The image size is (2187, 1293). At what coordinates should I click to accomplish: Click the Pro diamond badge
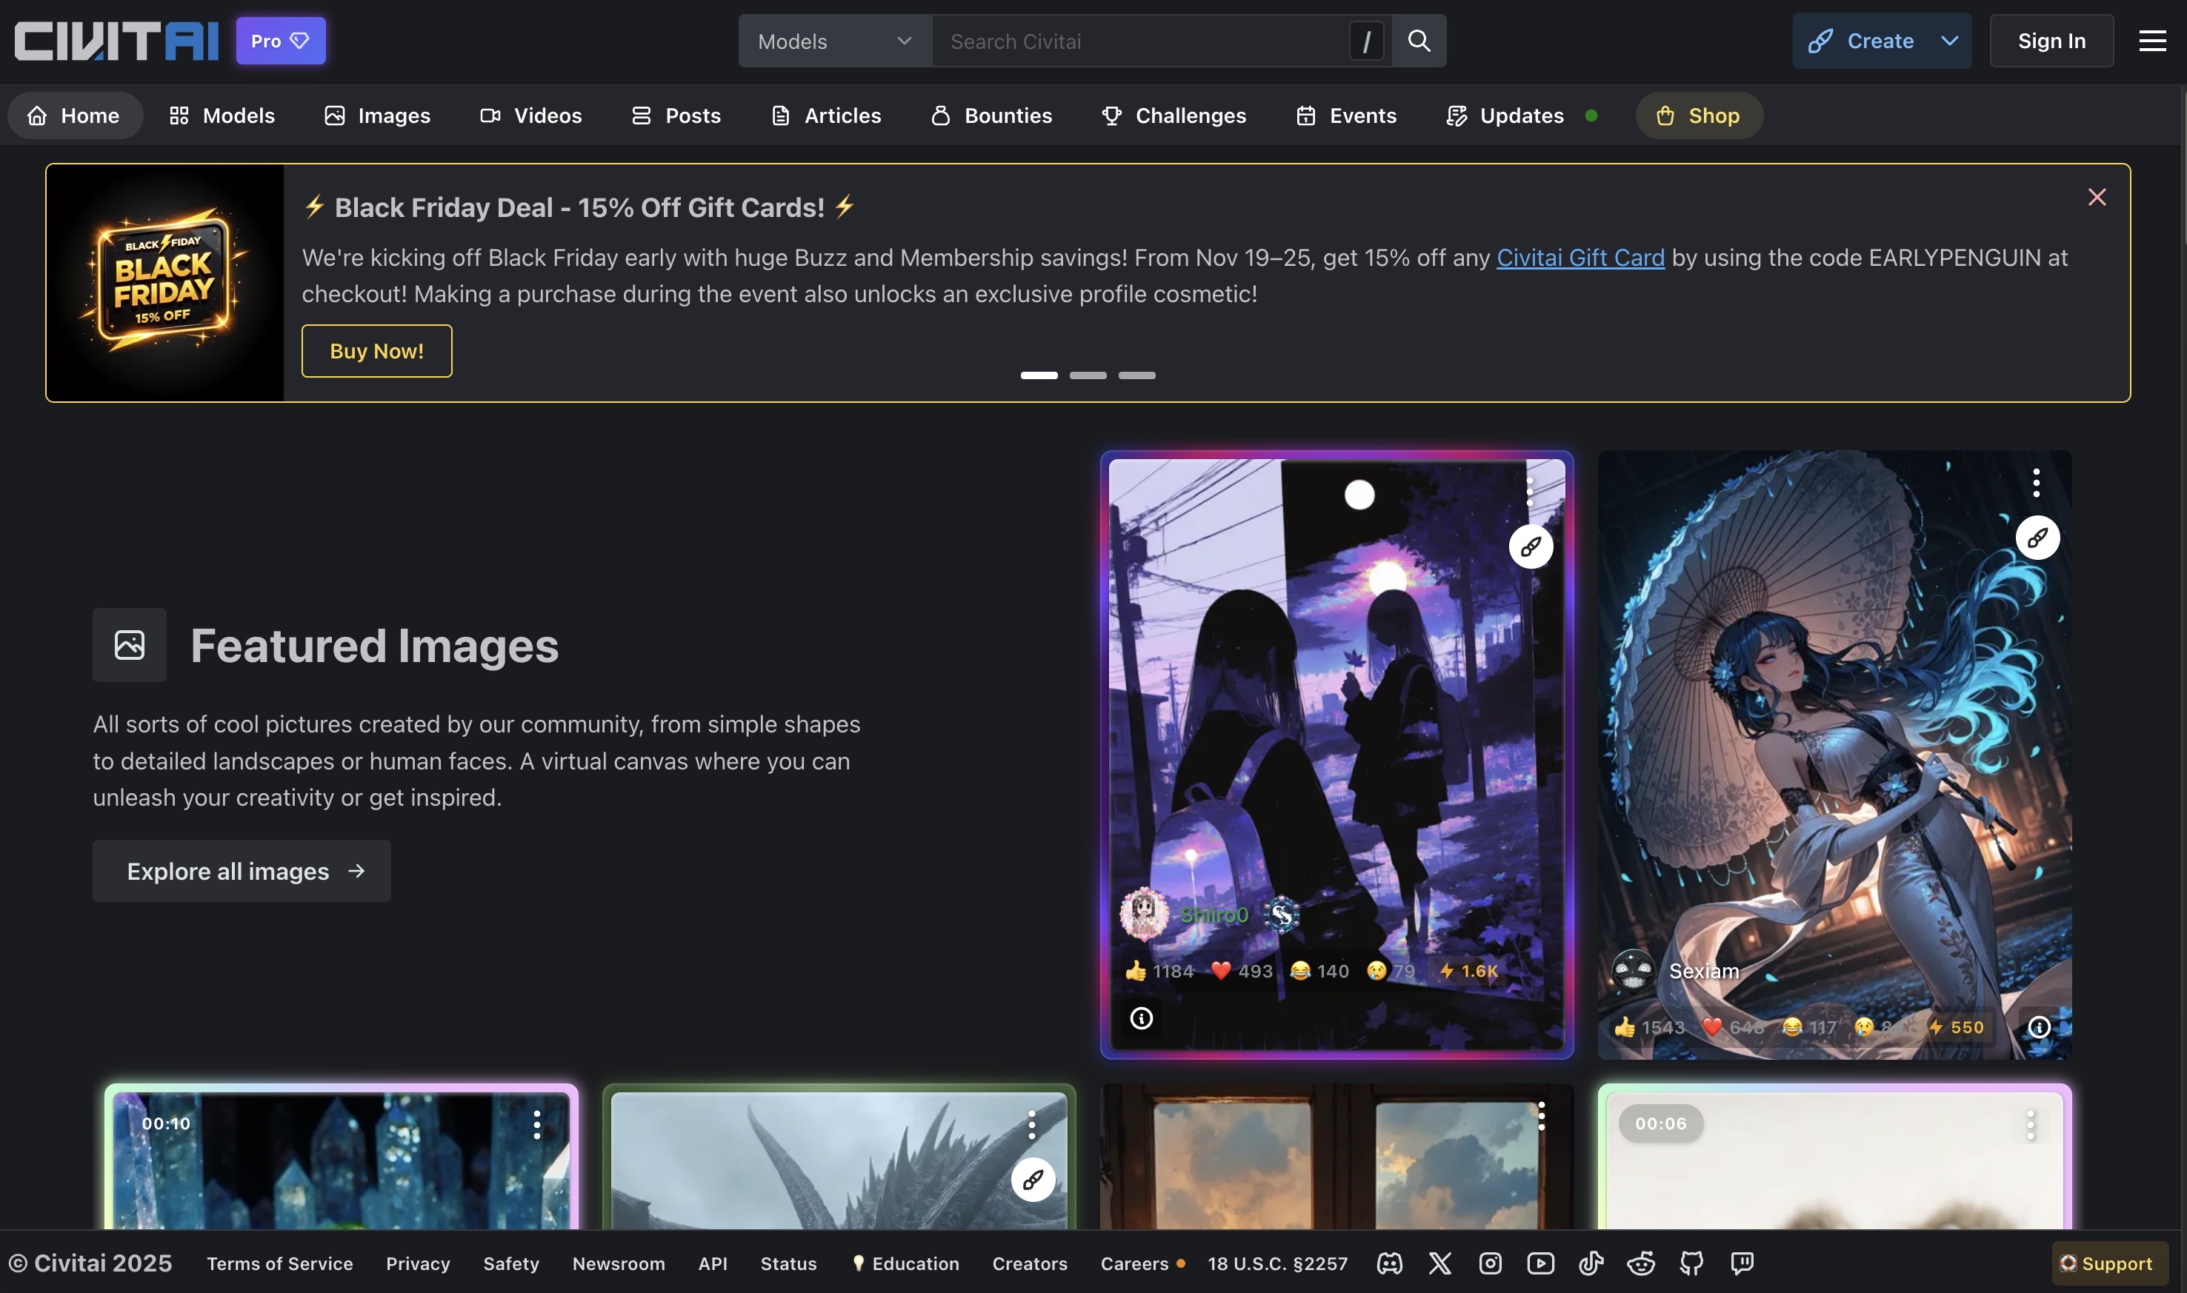click(281, 41)
